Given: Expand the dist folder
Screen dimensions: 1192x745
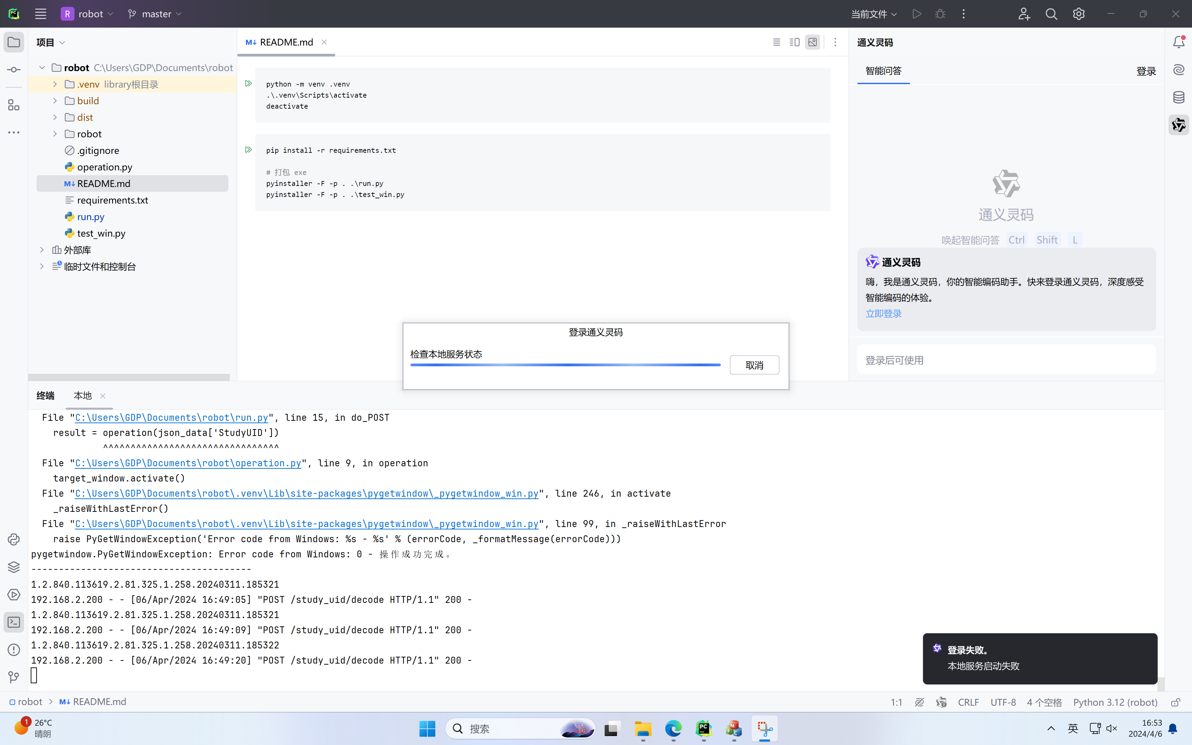Looking at the screenshot, I should [55, 117].
